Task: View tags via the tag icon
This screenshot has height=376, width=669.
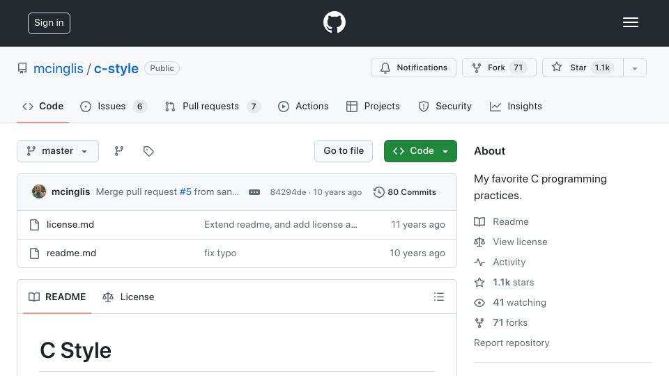Action: [x=148, y=151]
